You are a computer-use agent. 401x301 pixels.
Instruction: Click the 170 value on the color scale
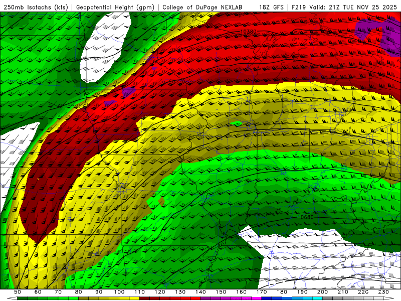pos(262,292)
